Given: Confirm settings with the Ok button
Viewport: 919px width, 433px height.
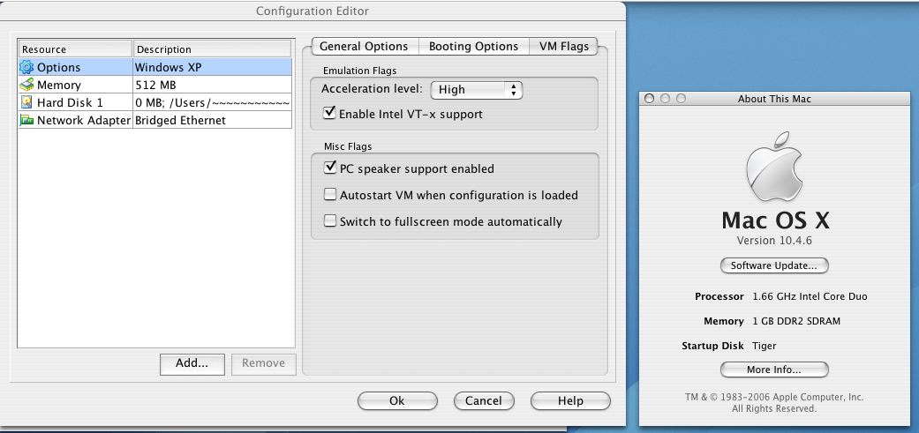Looking at the screenshot, I should pos(397,401).
